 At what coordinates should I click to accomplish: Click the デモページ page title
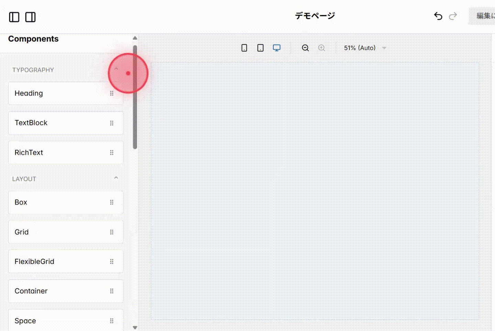[x=315, y=15]
